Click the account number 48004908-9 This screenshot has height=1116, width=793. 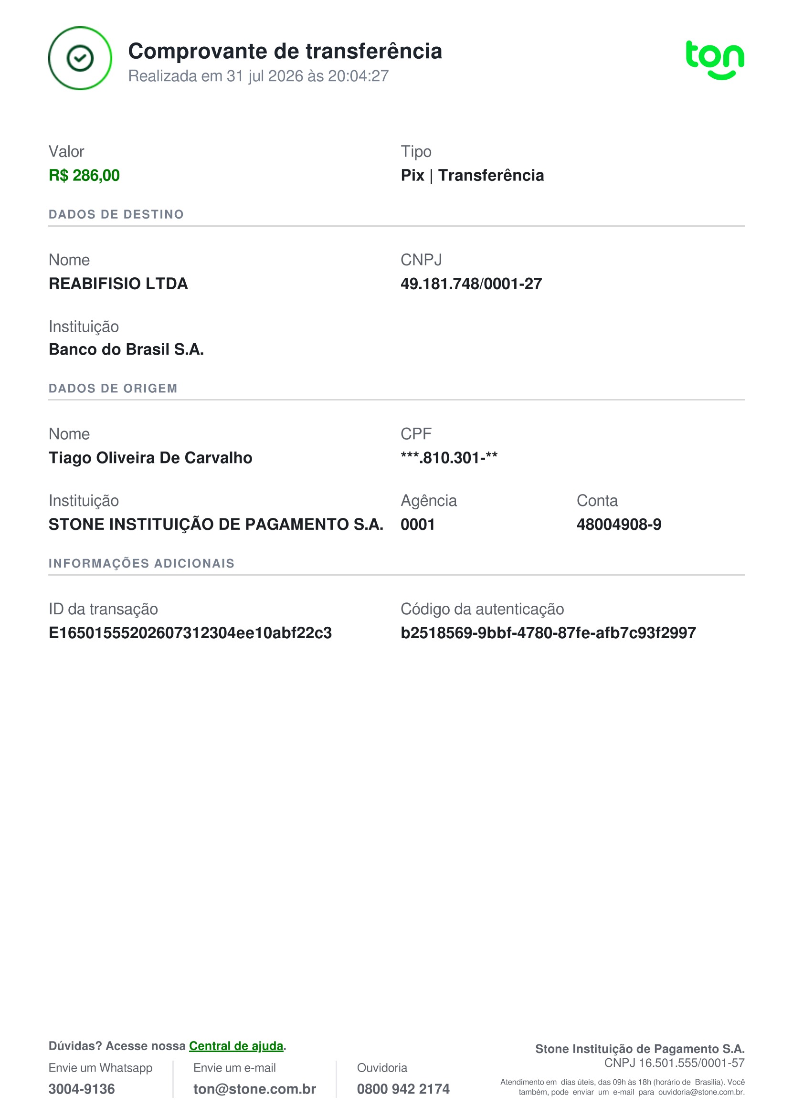point(619,524)
